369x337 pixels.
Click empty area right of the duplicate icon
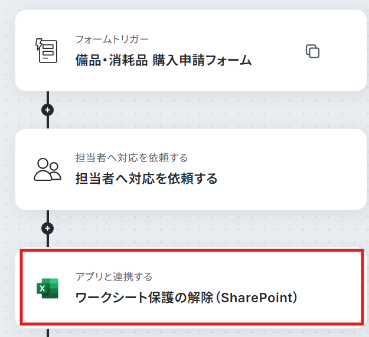342,51
